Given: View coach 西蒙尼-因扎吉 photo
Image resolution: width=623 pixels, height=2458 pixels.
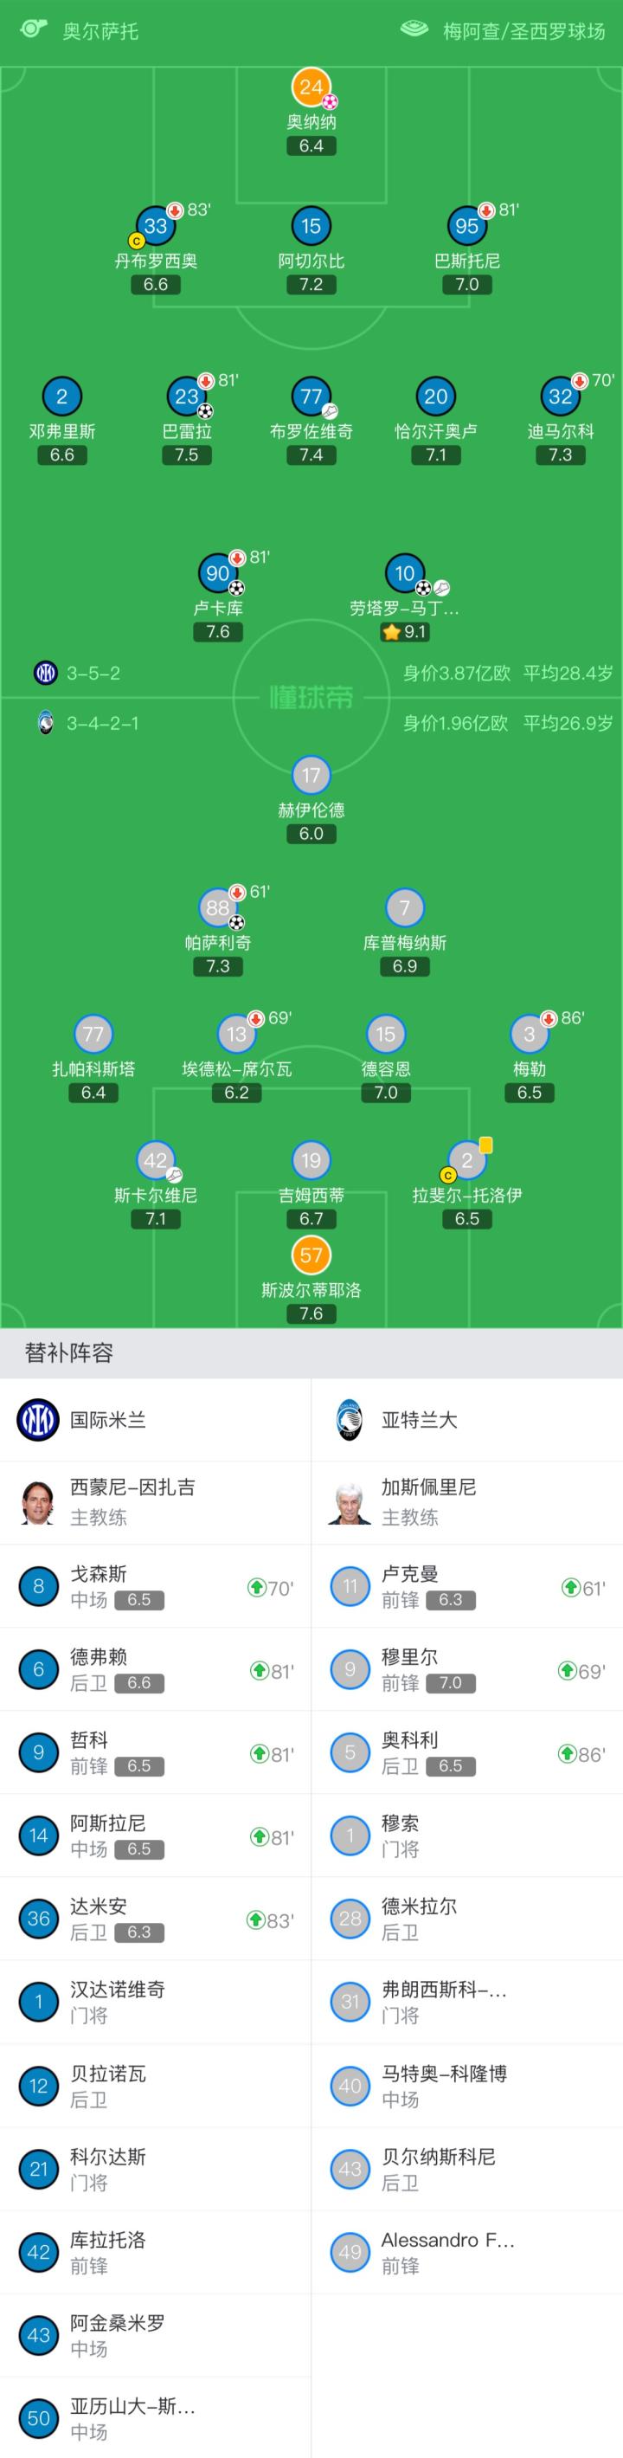Looking at the screenshot, I should 38,1503.
